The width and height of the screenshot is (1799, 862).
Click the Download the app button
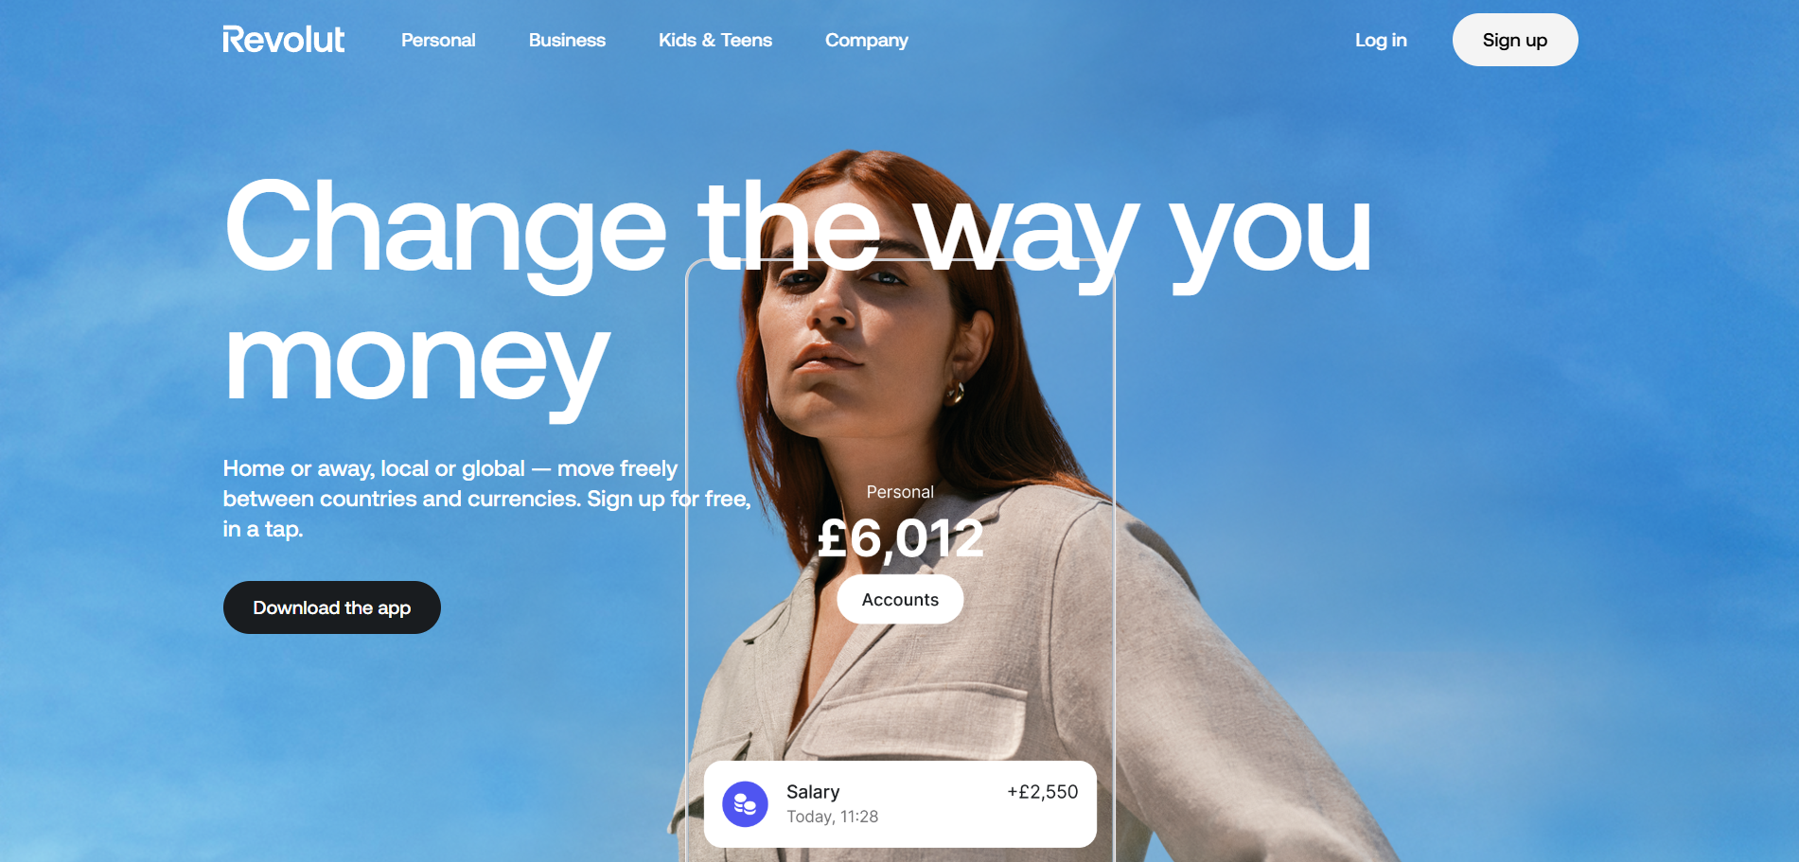coord(332,607)
